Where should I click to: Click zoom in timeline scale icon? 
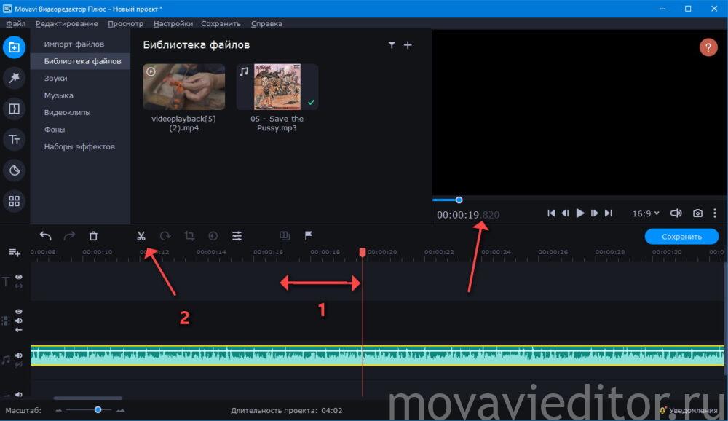[x=120, y=410]
